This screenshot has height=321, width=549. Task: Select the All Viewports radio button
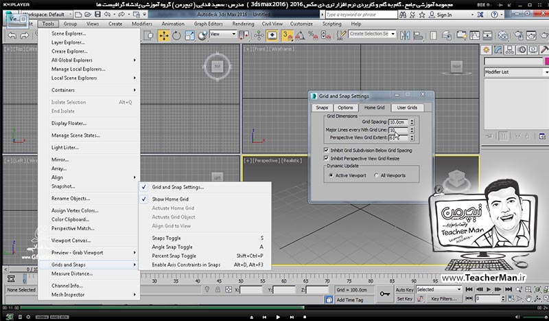click(x=390, y=175)
